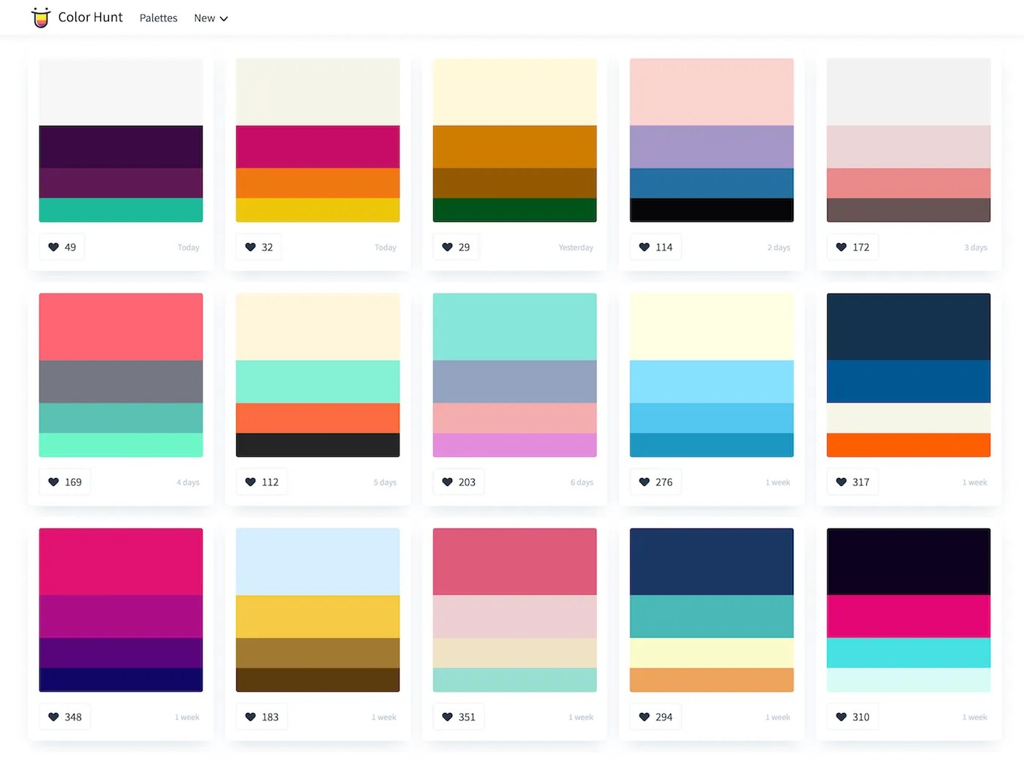
Task: Toggle like on the palette with 276 likes
Action: click(644, 482)
